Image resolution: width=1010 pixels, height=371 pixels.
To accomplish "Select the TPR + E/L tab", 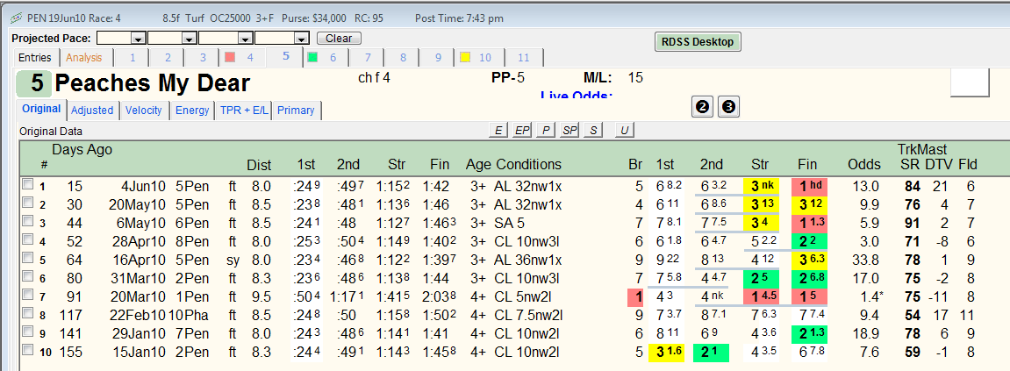I will (244, 111).
